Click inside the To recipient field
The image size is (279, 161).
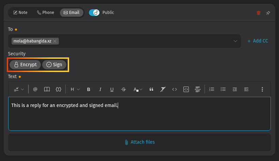(x=125, y=41)
